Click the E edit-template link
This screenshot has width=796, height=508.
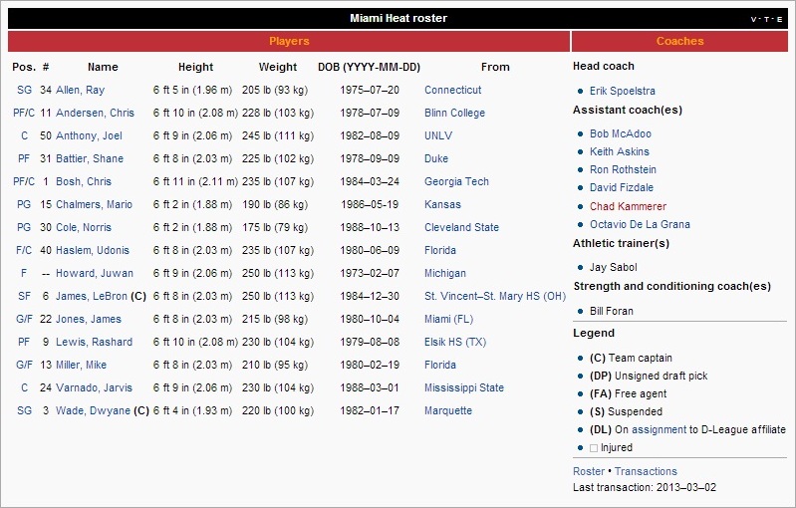pyautogui.click(x=779, y=19)
